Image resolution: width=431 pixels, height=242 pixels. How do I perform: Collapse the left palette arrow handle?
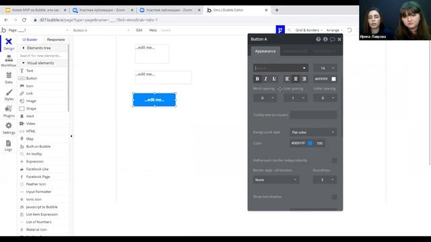coord(71,136)
